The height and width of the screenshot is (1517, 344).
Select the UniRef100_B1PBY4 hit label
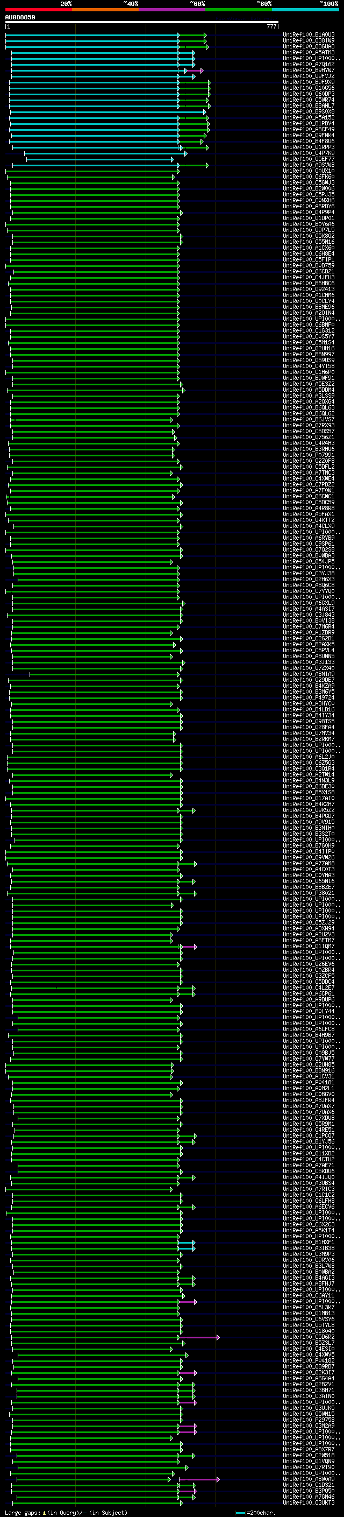309,124
